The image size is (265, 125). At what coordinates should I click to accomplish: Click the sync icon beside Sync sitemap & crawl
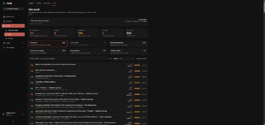tap(32, 21)
